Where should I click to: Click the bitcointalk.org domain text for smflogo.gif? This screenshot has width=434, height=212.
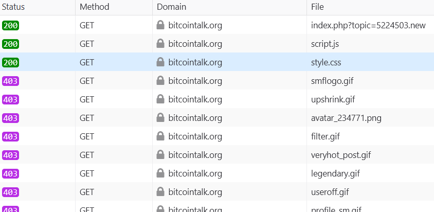(x=195, y=81)
